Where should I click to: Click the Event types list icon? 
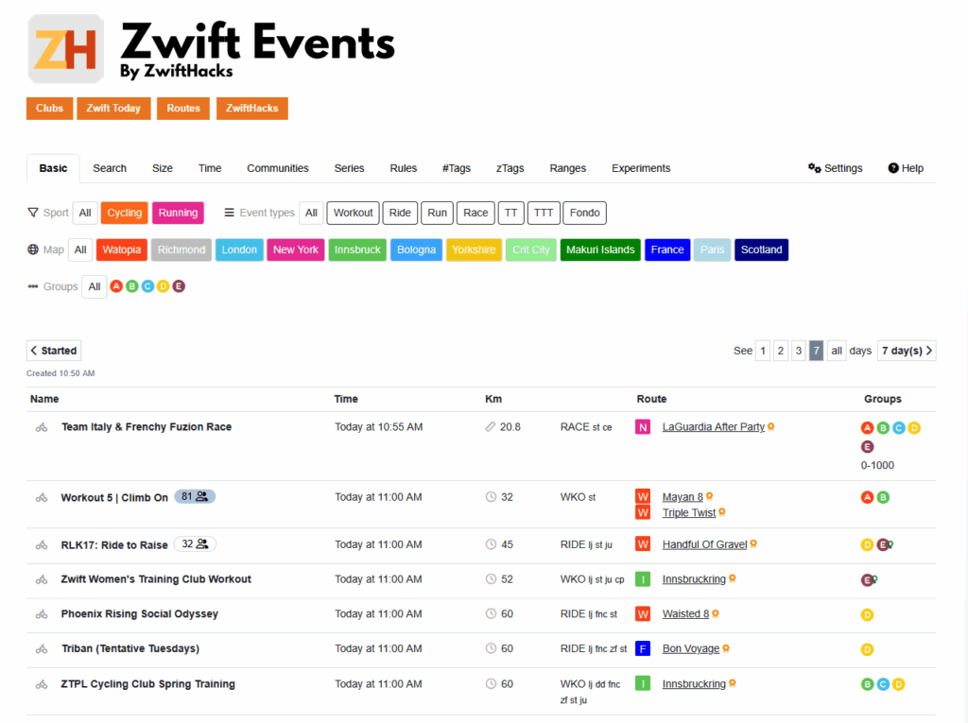229,213
